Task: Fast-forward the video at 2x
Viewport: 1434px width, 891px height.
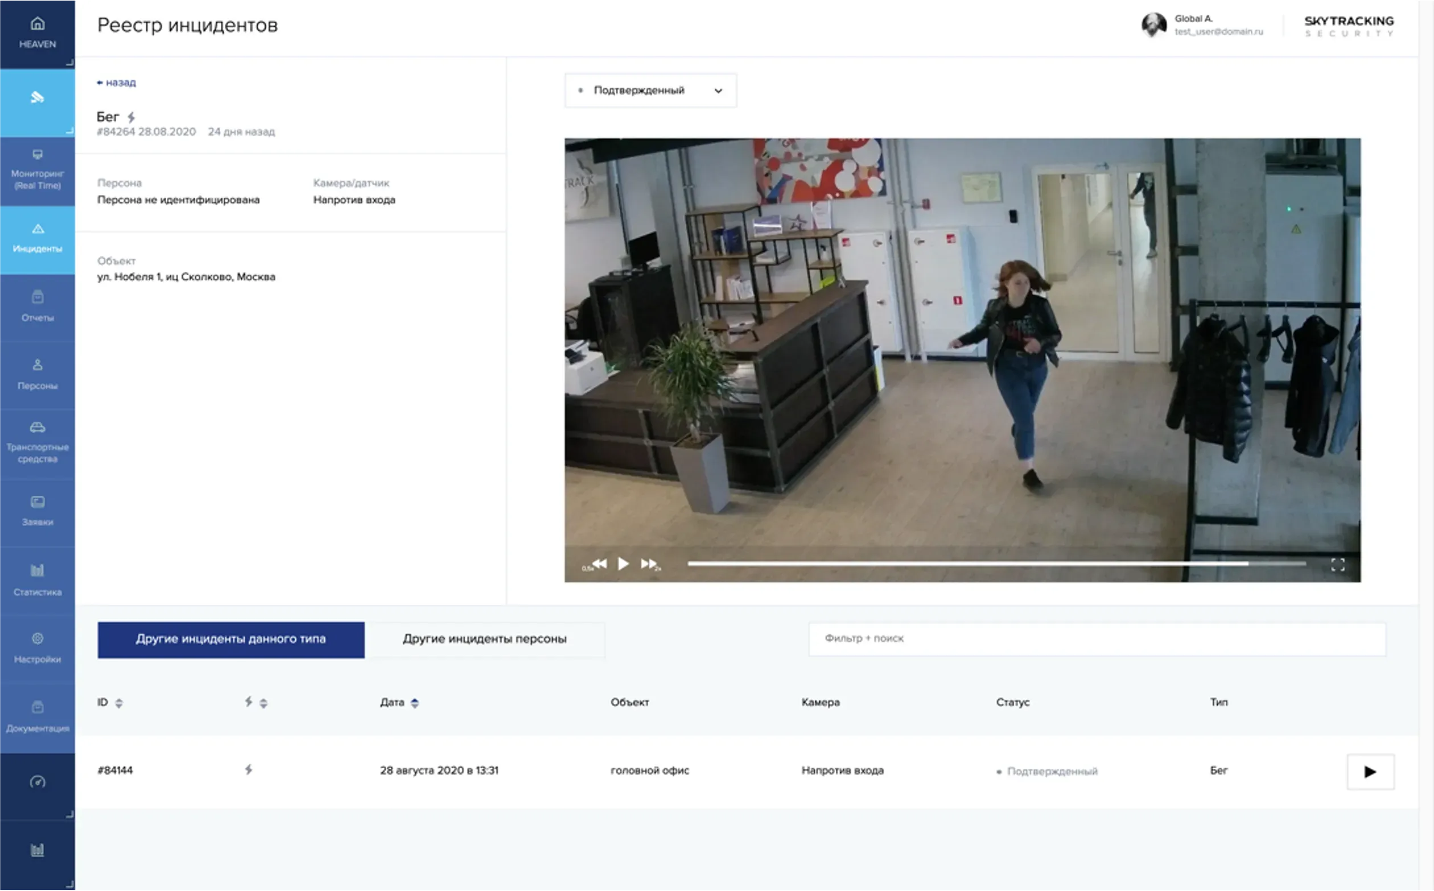Action: pyautogui.click(x=650, y=565)
